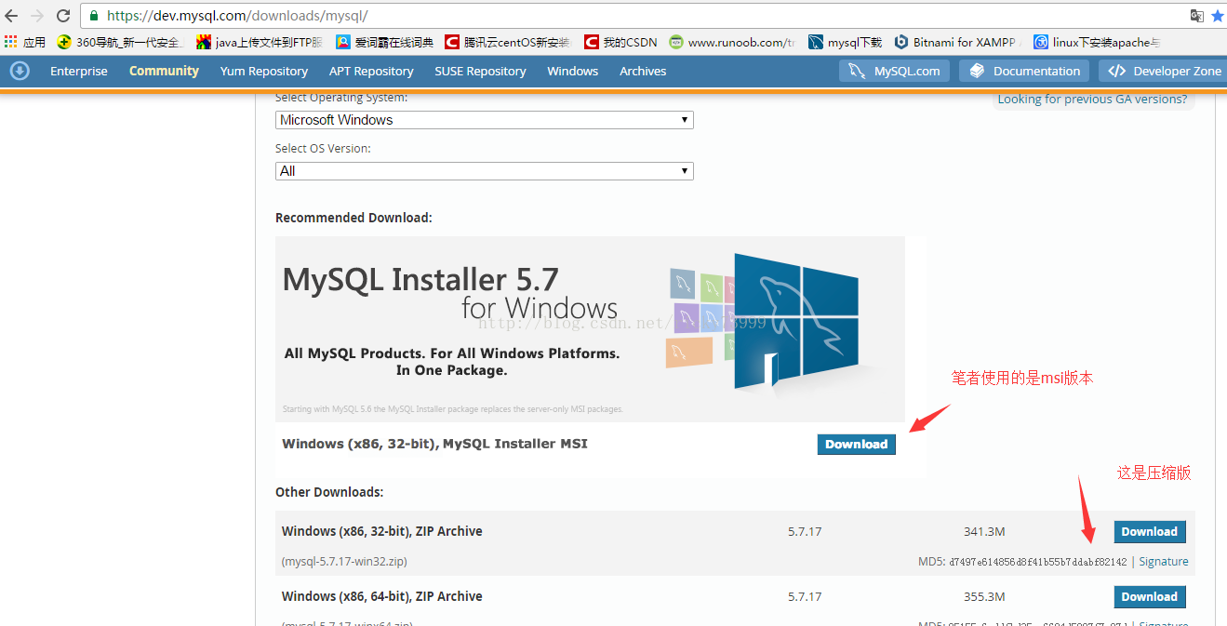Open the Bitnami for XAMPP bookmark
Image resolution: width=1227 pixels, height=626 pixels.
tap(957, 42)
